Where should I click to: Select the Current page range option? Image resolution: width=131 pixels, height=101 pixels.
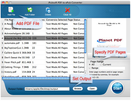point(101,65)
